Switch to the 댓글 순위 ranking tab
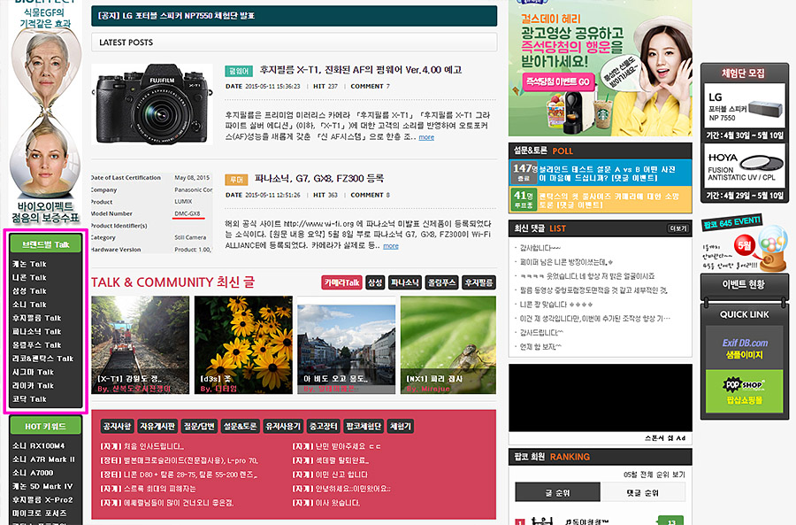 [643, 493]
